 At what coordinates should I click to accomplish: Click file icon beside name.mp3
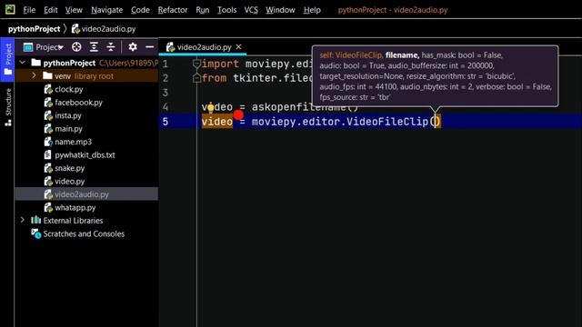click(48, 142)
